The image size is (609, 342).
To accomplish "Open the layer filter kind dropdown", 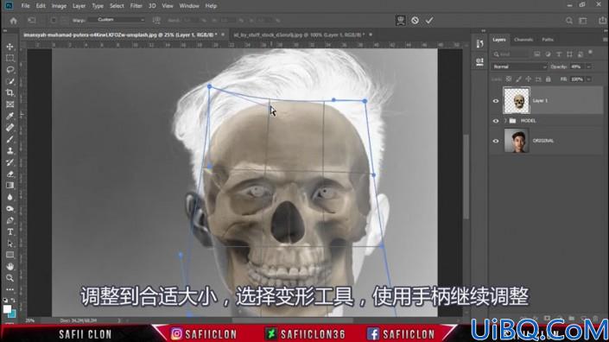I will point(511,54).
